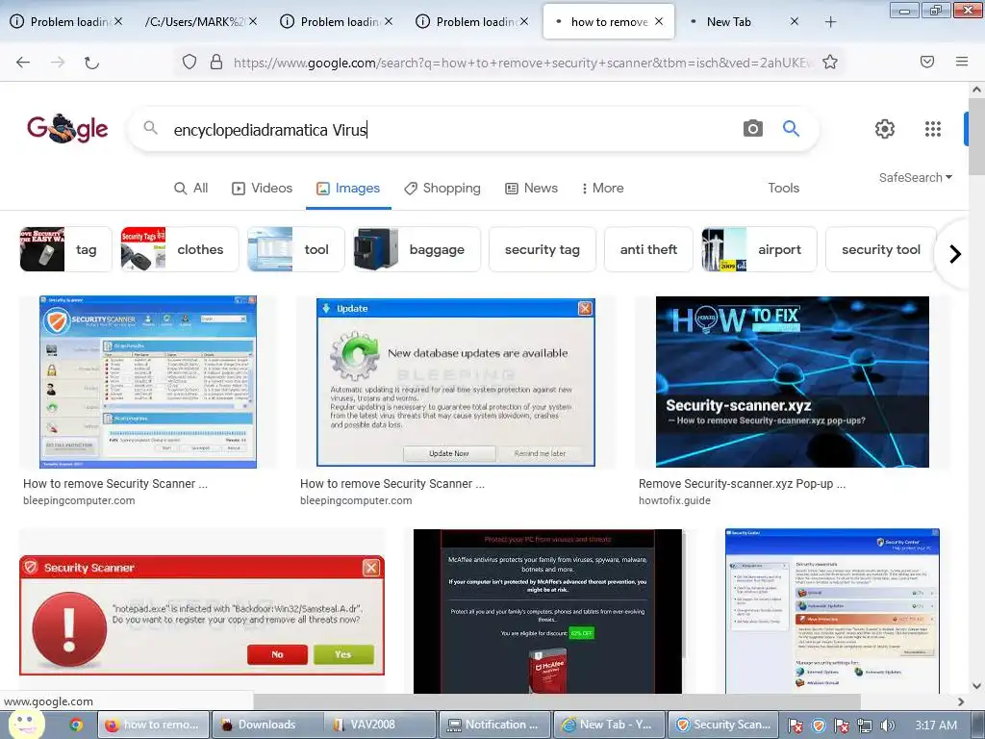Switch to the All results tab

coord(191,188)
